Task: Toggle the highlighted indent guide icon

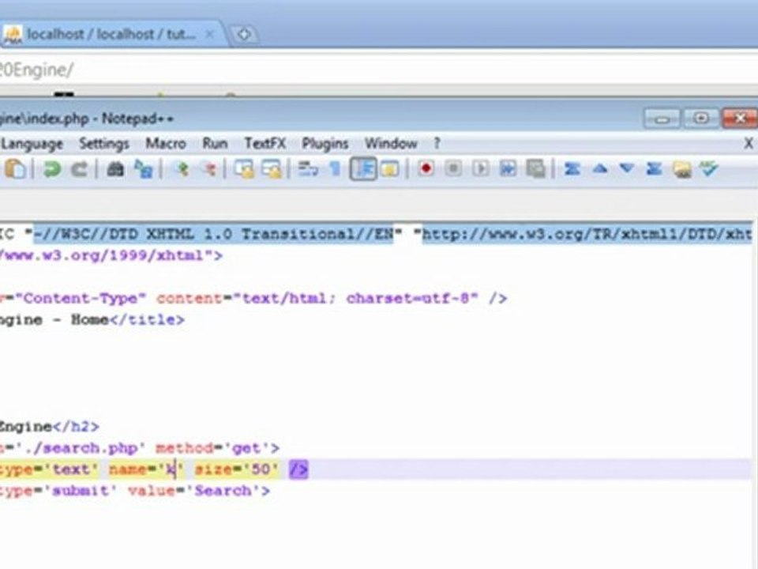Action: click(x=363, y=169)
